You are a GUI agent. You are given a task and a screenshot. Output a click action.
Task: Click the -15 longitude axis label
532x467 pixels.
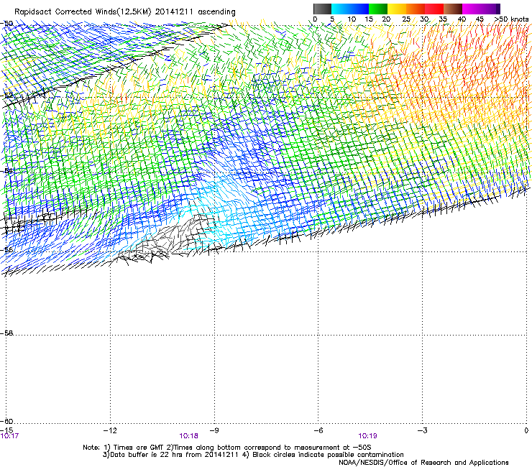[6, 430]
